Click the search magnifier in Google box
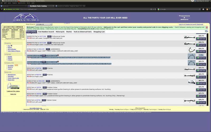 (x=200, y=9)
